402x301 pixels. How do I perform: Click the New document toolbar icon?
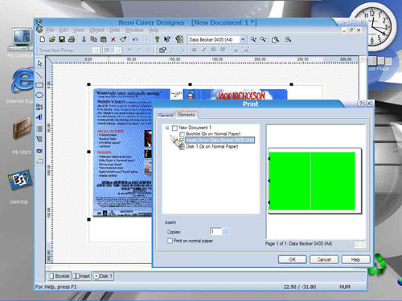coord(43,39)
